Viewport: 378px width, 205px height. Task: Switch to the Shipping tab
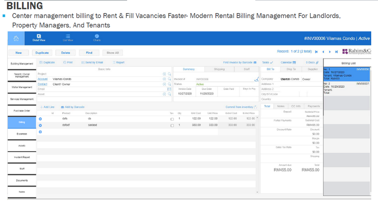[219, 69]
